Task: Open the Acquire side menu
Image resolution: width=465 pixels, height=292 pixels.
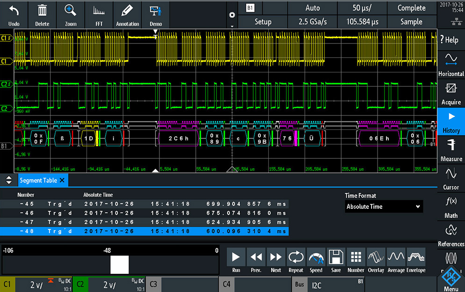Action: (451, 93)
